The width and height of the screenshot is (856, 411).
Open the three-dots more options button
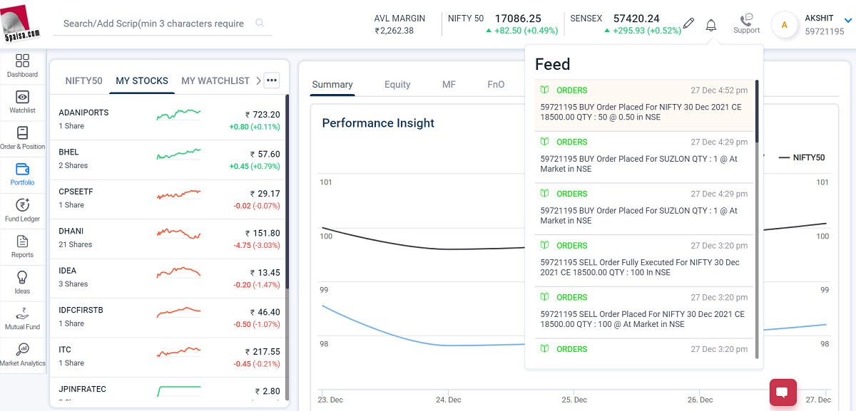272,80
